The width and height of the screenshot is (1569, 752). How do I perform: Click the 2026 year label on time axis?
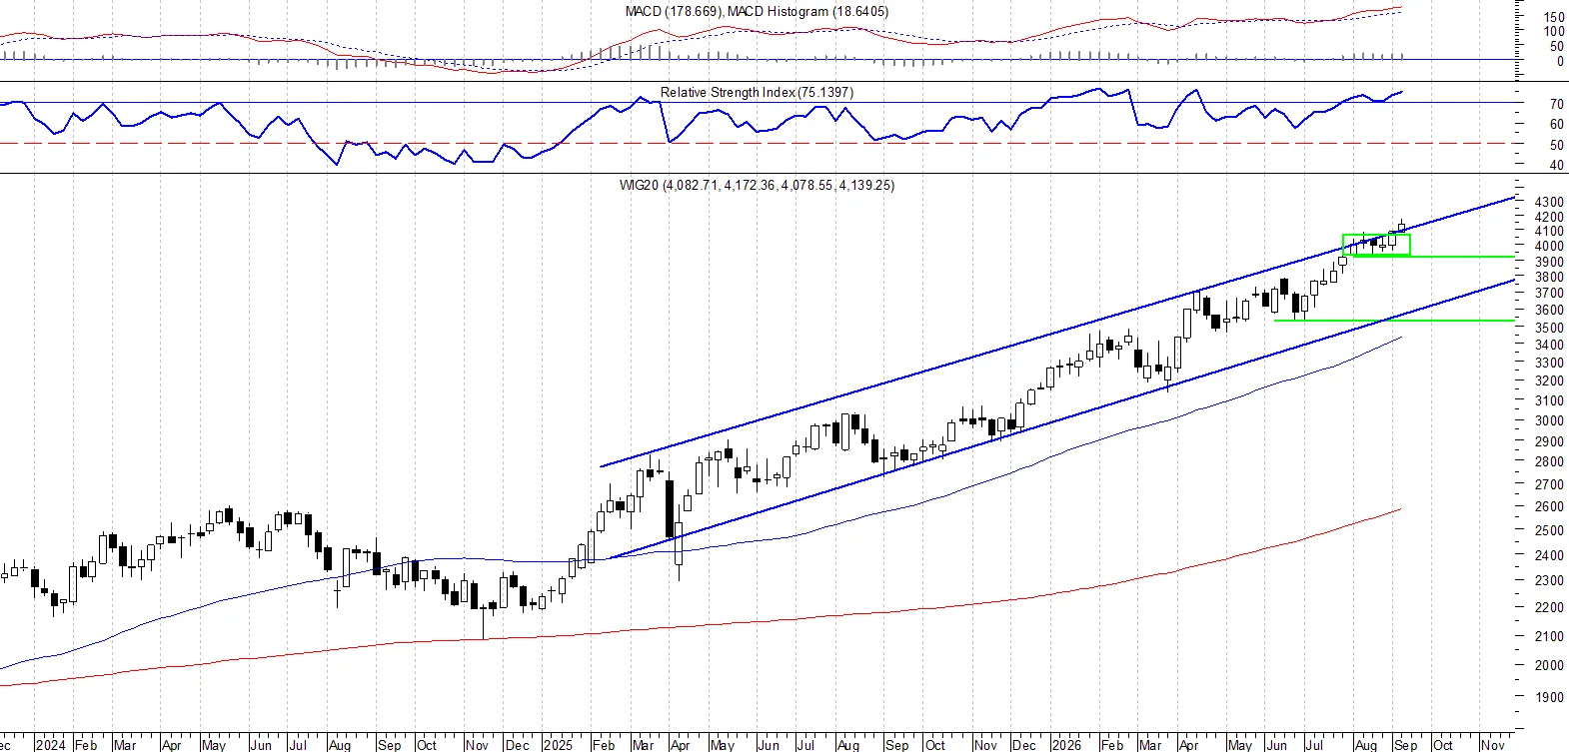[1066, 745]
